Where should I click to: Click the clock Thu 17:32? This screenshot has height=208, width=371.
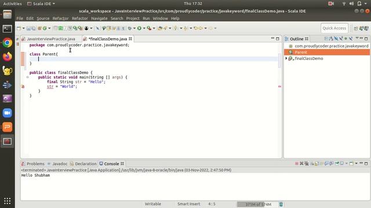click(193, 3)
